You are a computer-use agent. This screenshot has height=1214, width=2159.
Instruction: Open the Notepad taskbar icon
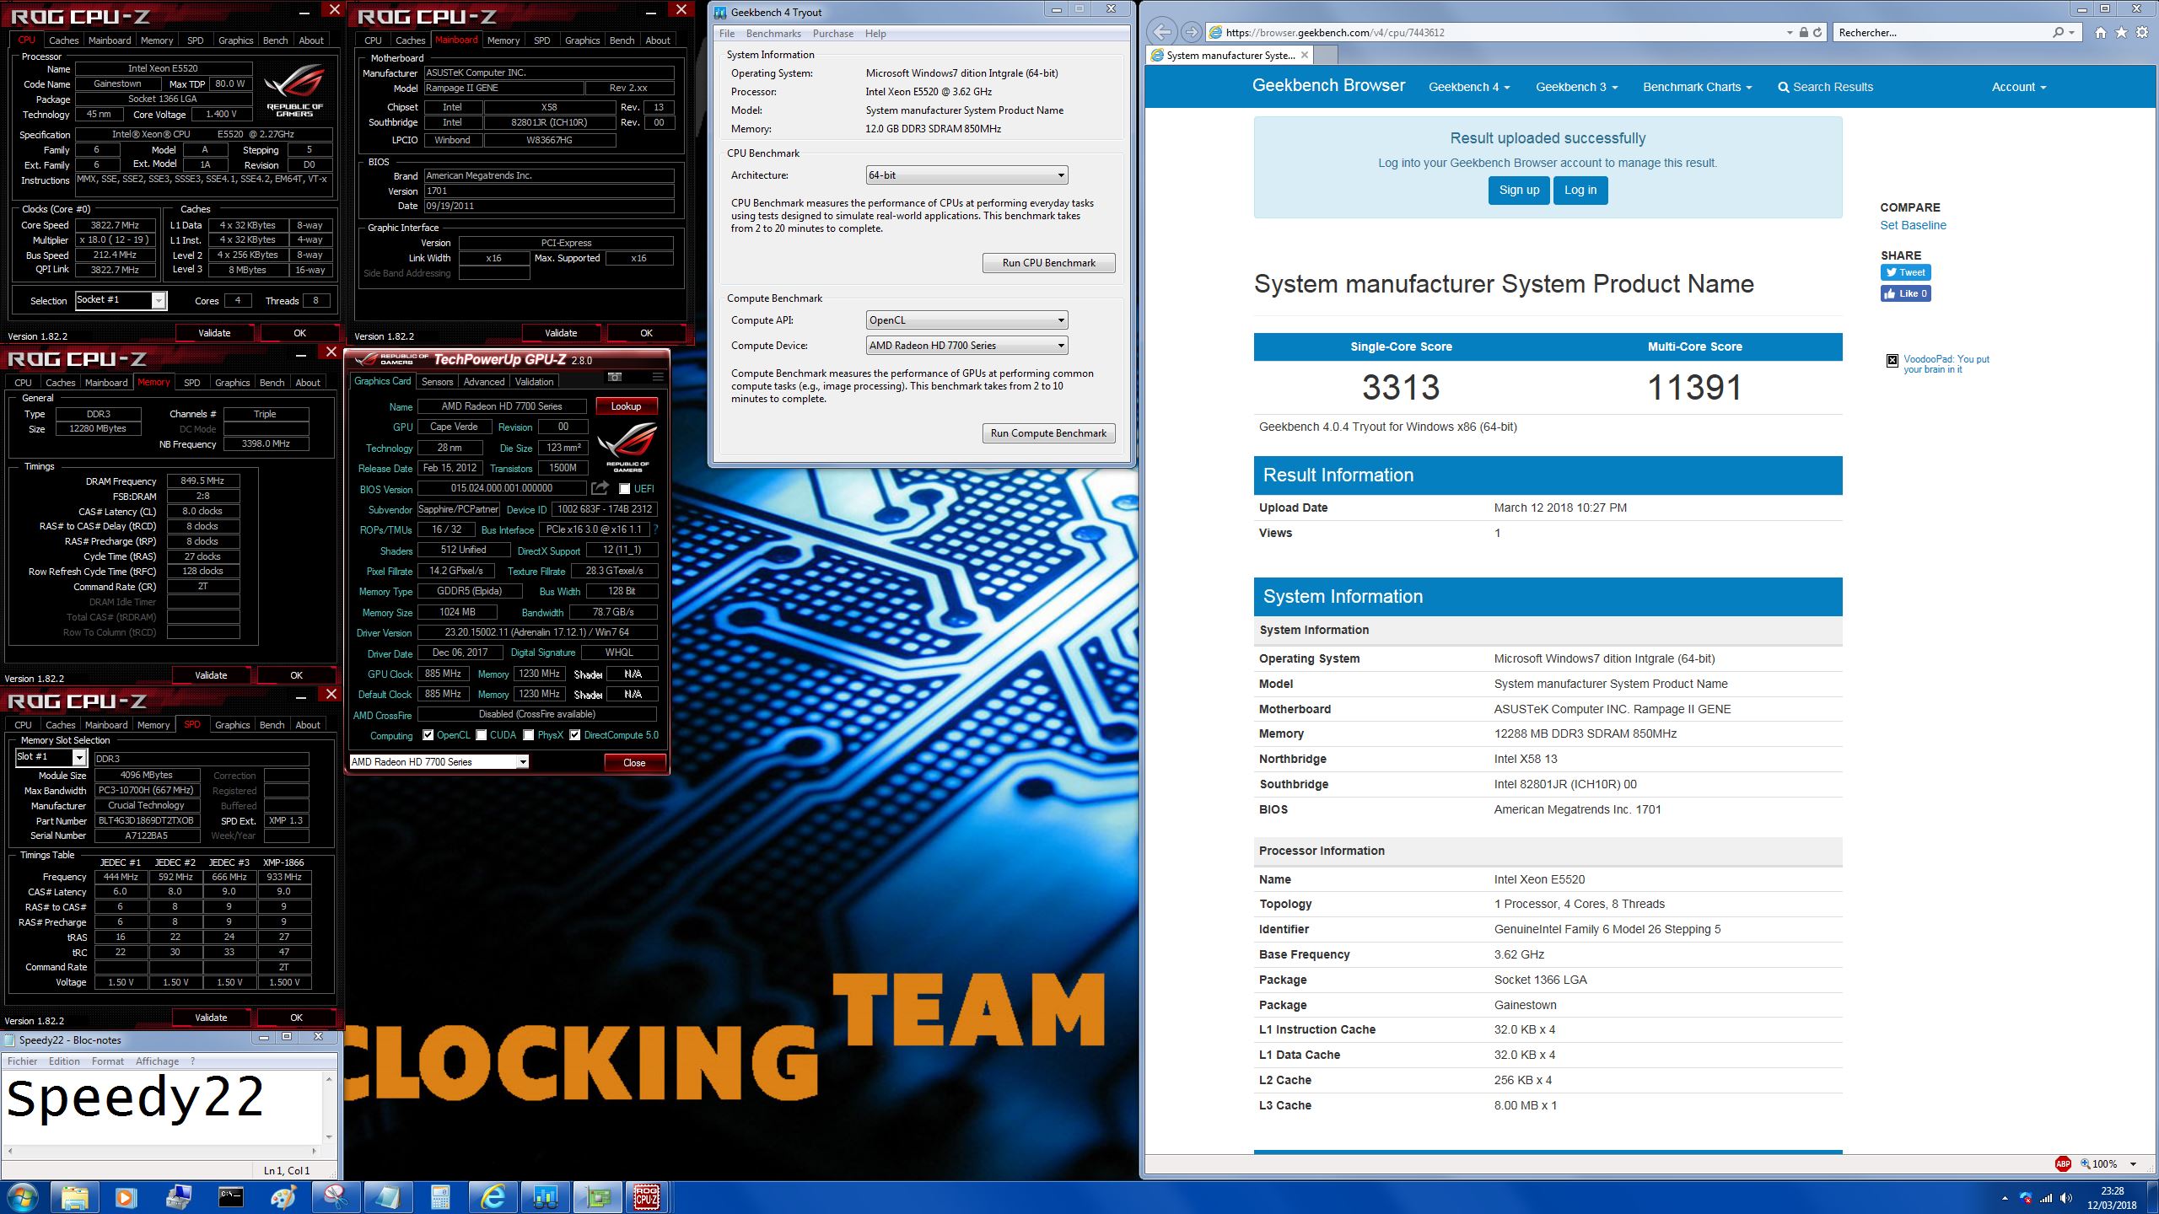387,1197
